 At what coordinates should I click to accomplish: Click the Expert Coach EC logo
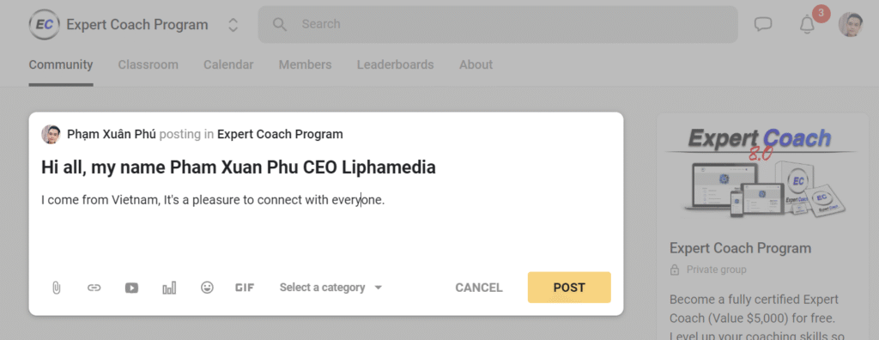click(45, 25)
